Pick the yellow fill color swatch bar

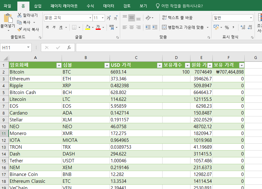(88, 29)
